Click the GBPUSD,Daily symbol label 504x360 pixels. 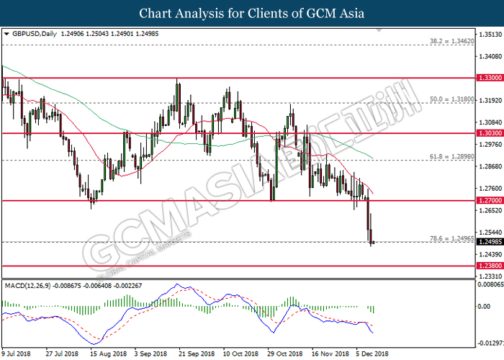point(35,34)
